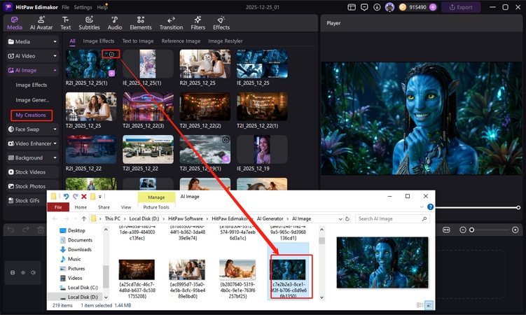Toggle track lock icon in timeline
Image resolution: width=526 pixels, height=315 pixels.
[x=13, y=272]
